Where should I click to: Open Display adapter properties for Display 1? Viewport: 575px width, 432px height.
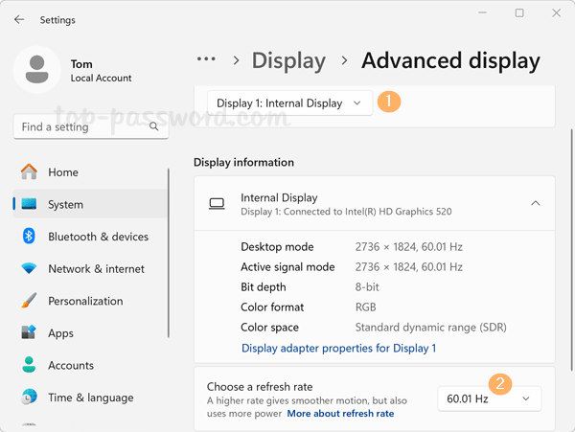pos(338,349)
